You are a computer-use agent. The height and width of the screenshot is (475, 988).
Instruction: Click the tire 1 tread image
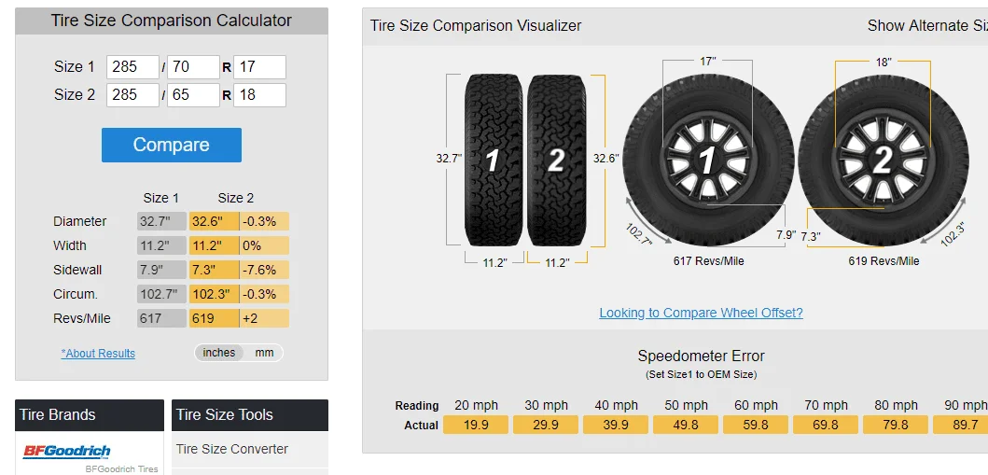494,161
